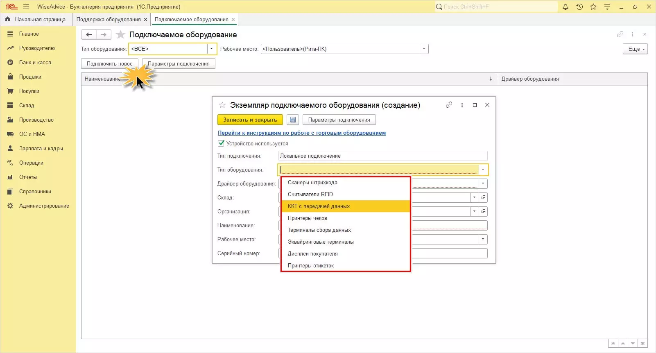Click the back navigation arrow
Screen dimensions: 656x353
pyautogui.click(x=89, y=35)
